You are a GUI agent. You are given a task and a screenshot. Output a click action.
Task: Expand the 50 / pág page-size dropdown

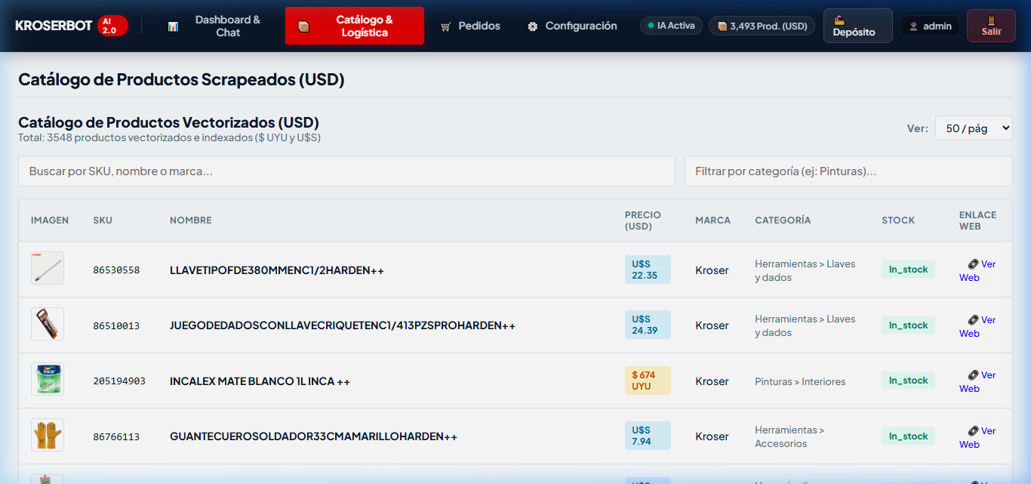click(x=974, y=128)
